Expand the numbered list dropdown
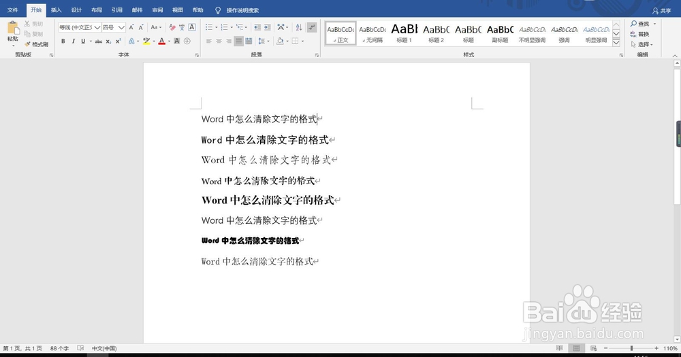This screenshot has width=681, height=357. 232,27
